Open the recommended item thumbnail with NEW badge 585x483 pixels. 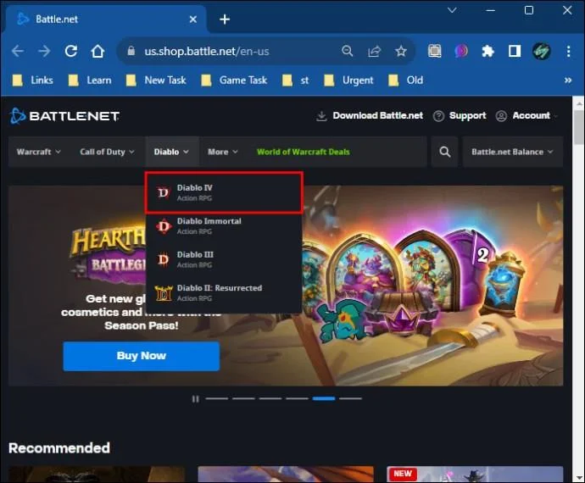(475, 474)
